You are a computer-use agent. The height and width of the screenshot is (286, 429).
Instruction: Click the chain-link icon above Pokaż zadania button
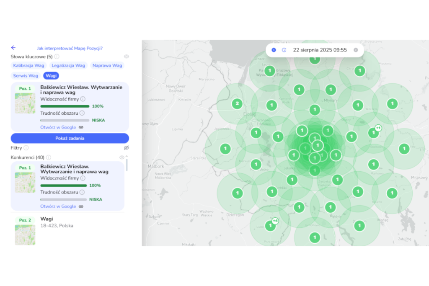pos(81,127)
